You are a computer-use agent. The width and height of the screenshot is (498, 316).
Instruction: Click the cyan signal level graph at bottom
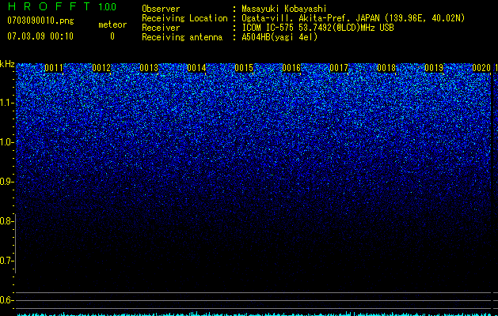(254, 314)
